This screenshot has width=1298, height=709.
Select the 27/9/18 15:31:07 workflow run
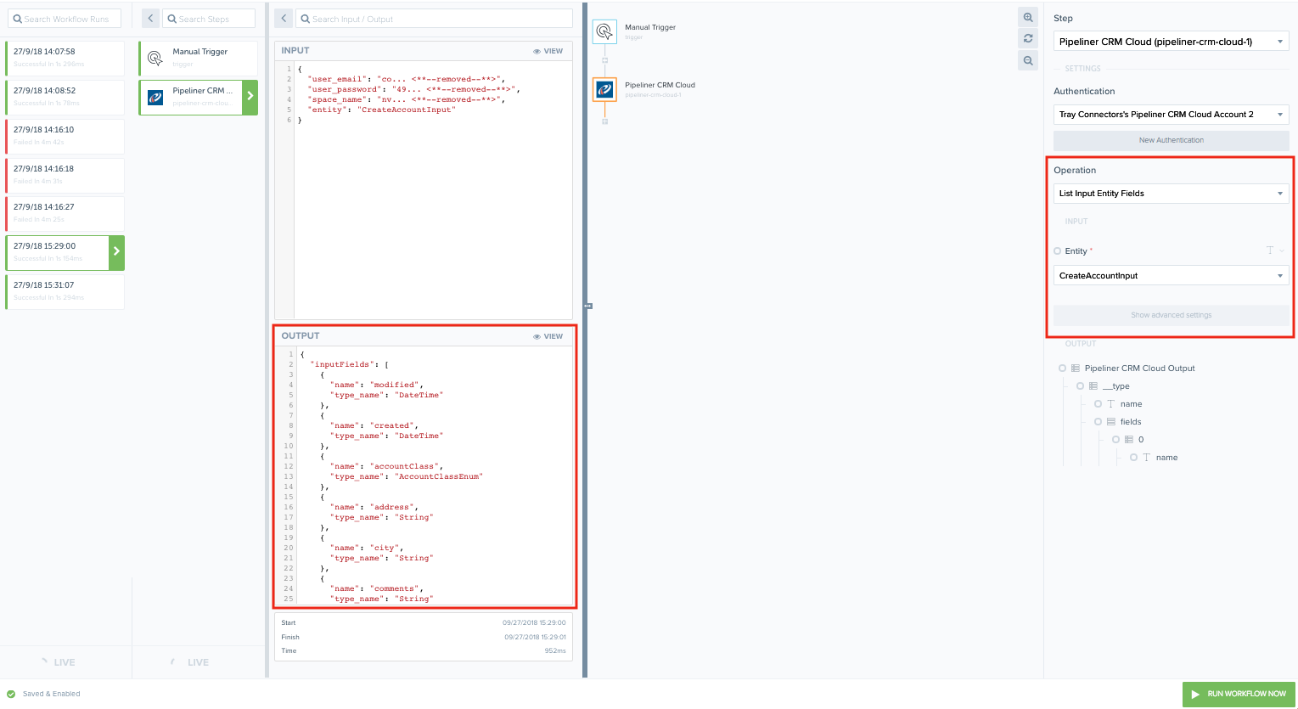65,291
